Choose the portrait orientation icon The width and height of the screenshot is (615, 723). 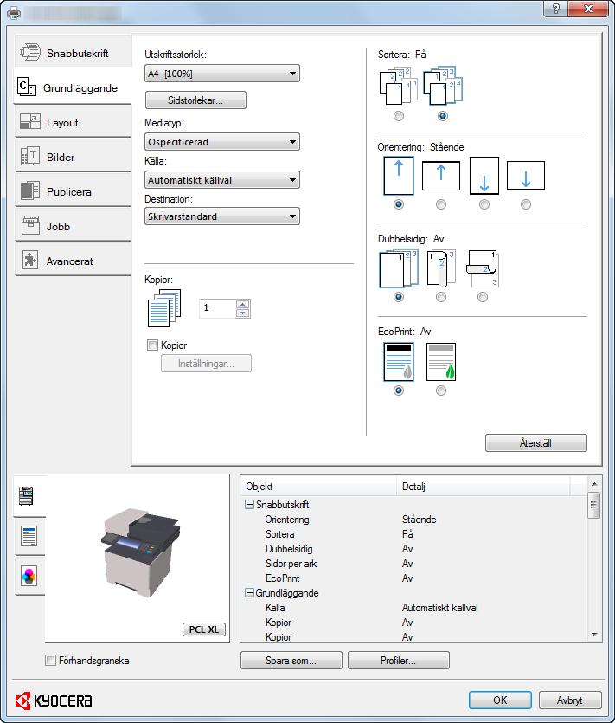(x=399, y=176)
